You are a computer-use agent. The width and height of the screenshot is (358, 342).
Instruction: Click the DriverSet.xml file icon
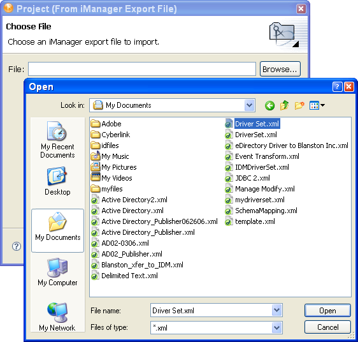[x=229, y=135]
